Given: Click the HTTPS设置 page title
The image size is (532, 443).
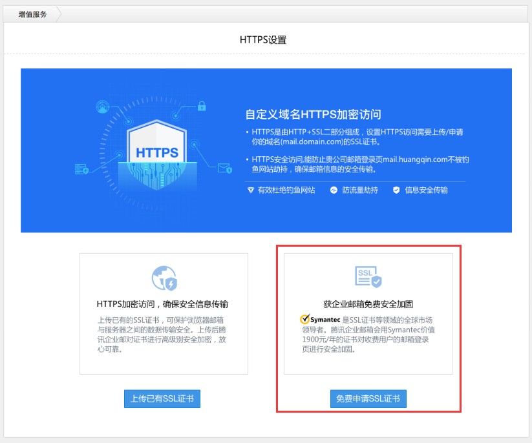Looking at the screenshot, I should [262, 39].
